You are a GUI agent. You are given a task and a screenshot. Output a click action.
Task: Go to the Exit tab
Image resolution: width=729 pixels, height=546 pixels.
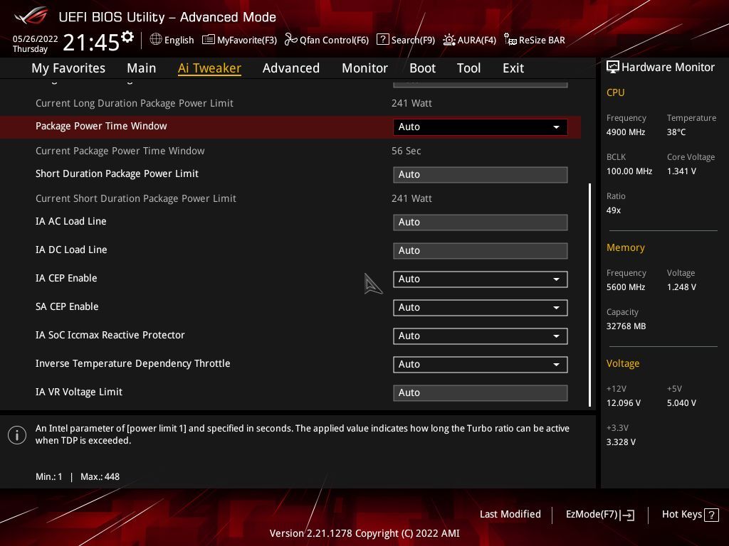click(513, 68)
